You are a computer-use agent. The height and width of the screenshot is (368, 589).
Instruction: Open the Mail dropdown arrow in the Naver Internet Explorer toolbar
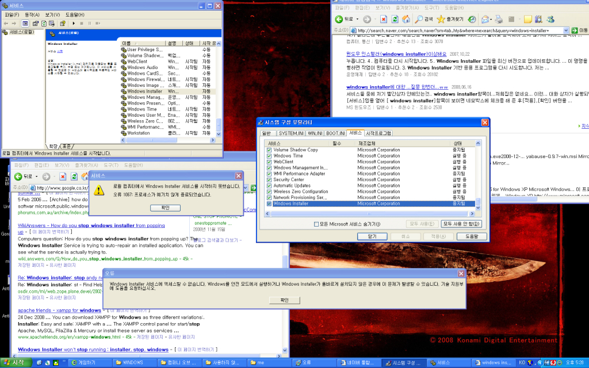click(x=491, y=19)
